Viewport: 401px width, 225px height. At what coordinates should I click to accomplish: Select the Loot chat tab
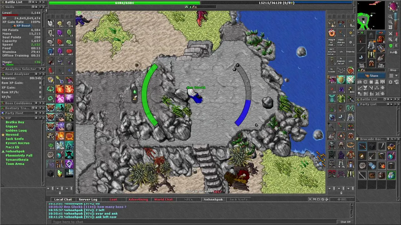point(113,199)
